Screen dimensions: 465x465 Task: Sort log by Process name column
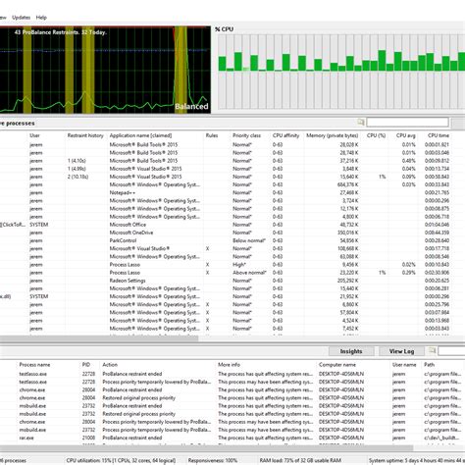click(x=34, y=365)
